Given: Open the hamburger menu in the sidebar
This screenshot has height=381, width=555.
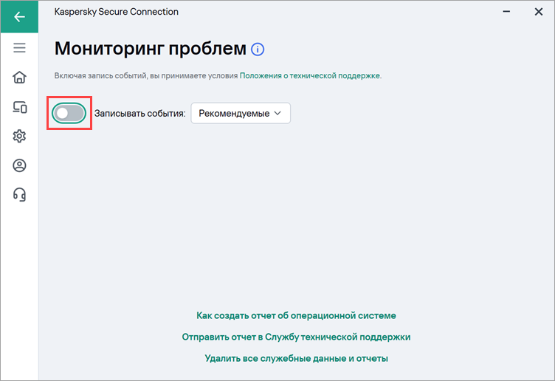Looking at the screenshot, I should [x=19, y=48].
